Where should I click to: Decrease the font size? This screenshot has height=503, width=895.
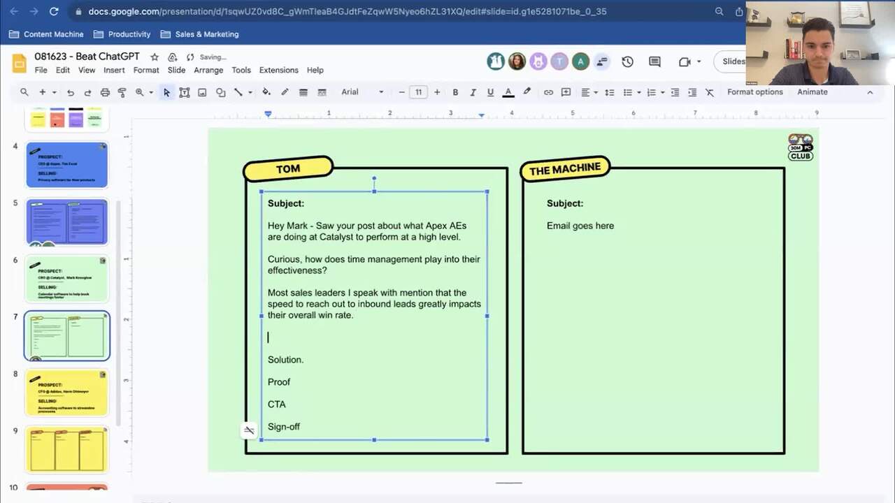[401, 92]
